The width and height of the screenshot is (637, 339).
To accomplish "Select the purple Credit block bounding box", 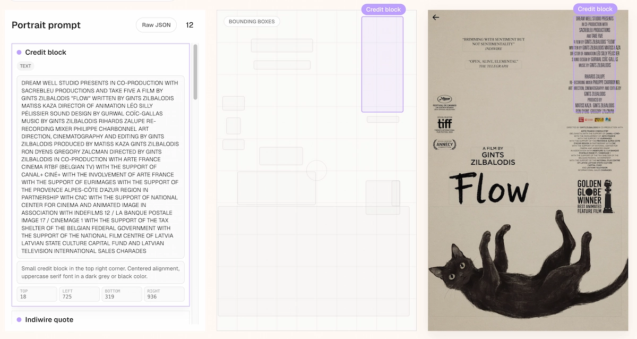I will [x=382, y=64].
